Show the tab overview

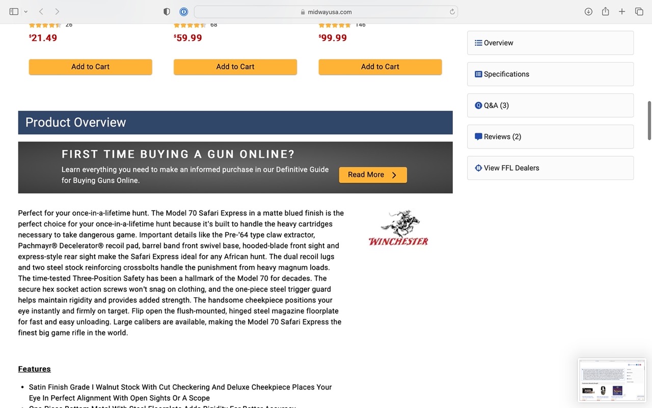click(639, 11)
